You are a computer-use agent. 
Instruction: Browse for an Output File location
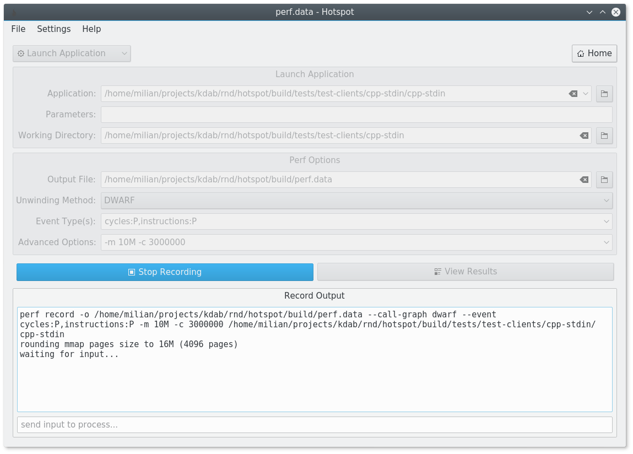[x=604, y=179]
